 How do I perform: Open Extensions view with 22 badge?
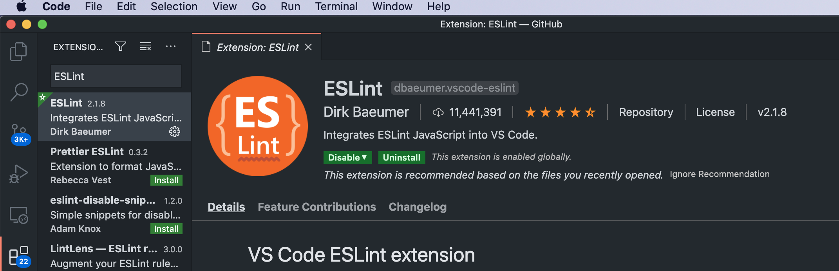(20, 257)
